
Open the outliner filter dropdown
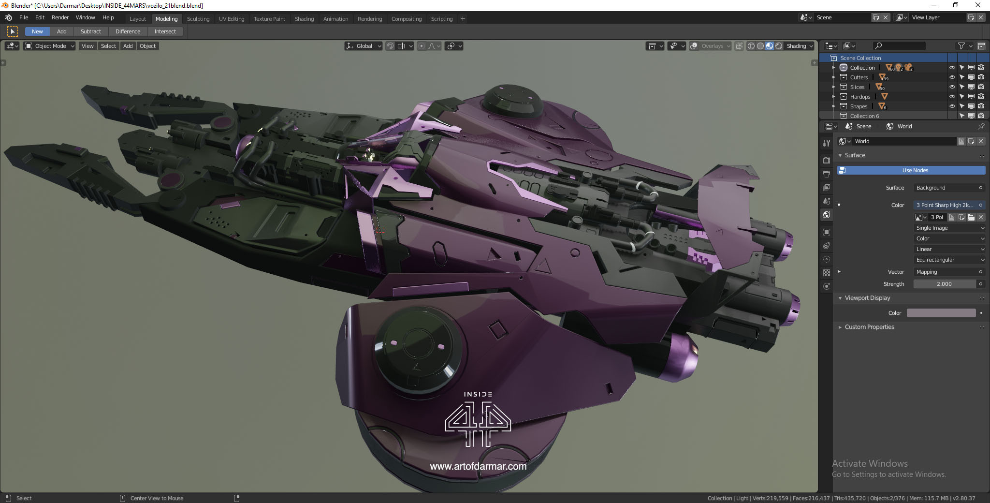tap(965, 46)
